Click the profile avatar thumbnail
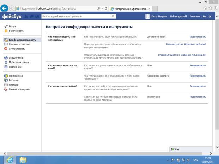This screenshot has height=164, width=219. [148, 16]
